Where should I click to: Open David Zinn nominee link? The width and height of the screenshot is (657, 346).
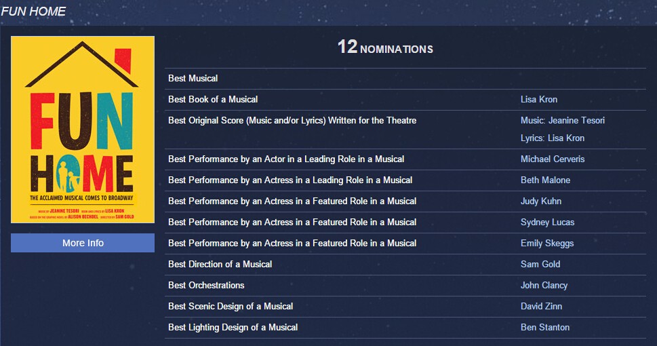click(541, 306)
